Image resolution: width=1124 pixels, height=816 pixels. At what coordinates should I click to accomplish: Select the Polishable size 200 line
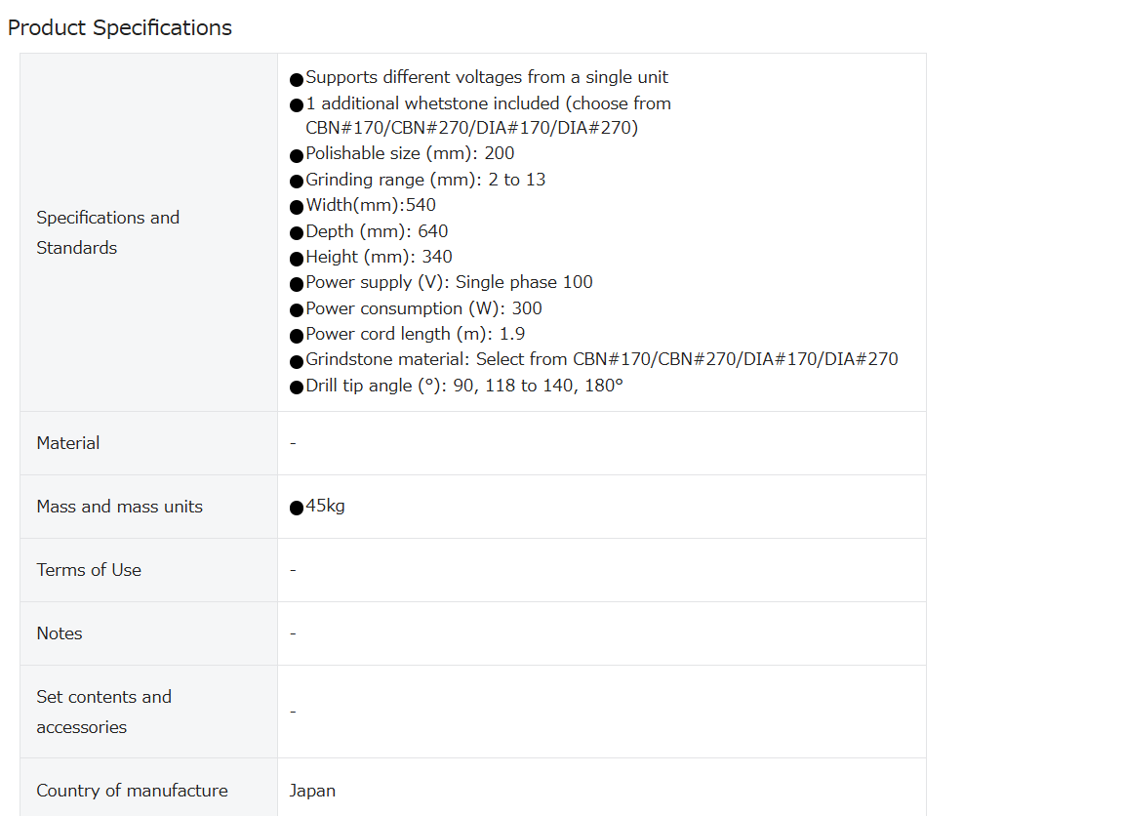(x=402, y=153)
